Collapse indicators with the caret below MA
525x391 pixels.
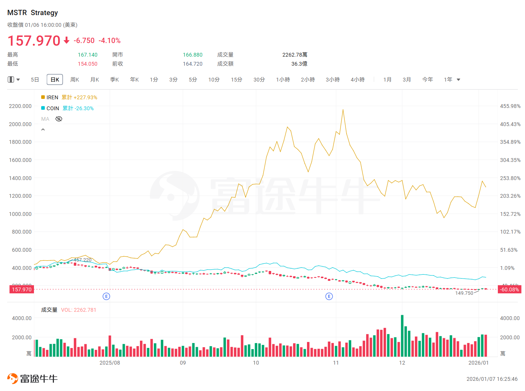(x=43, y=129)
